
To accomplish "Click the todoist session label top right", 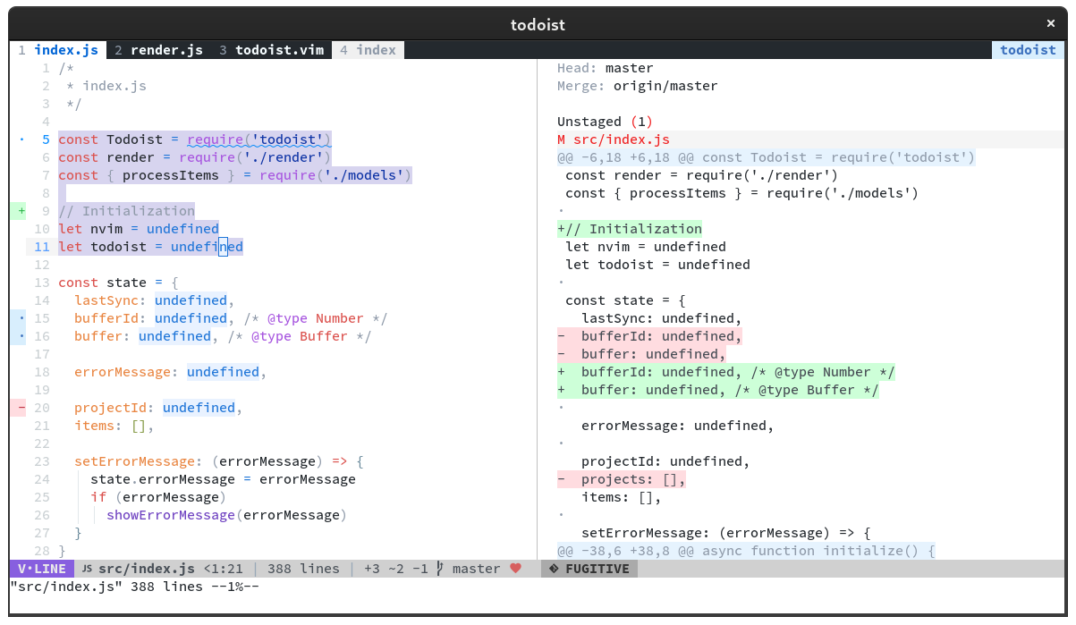I will pos(1027,50).
